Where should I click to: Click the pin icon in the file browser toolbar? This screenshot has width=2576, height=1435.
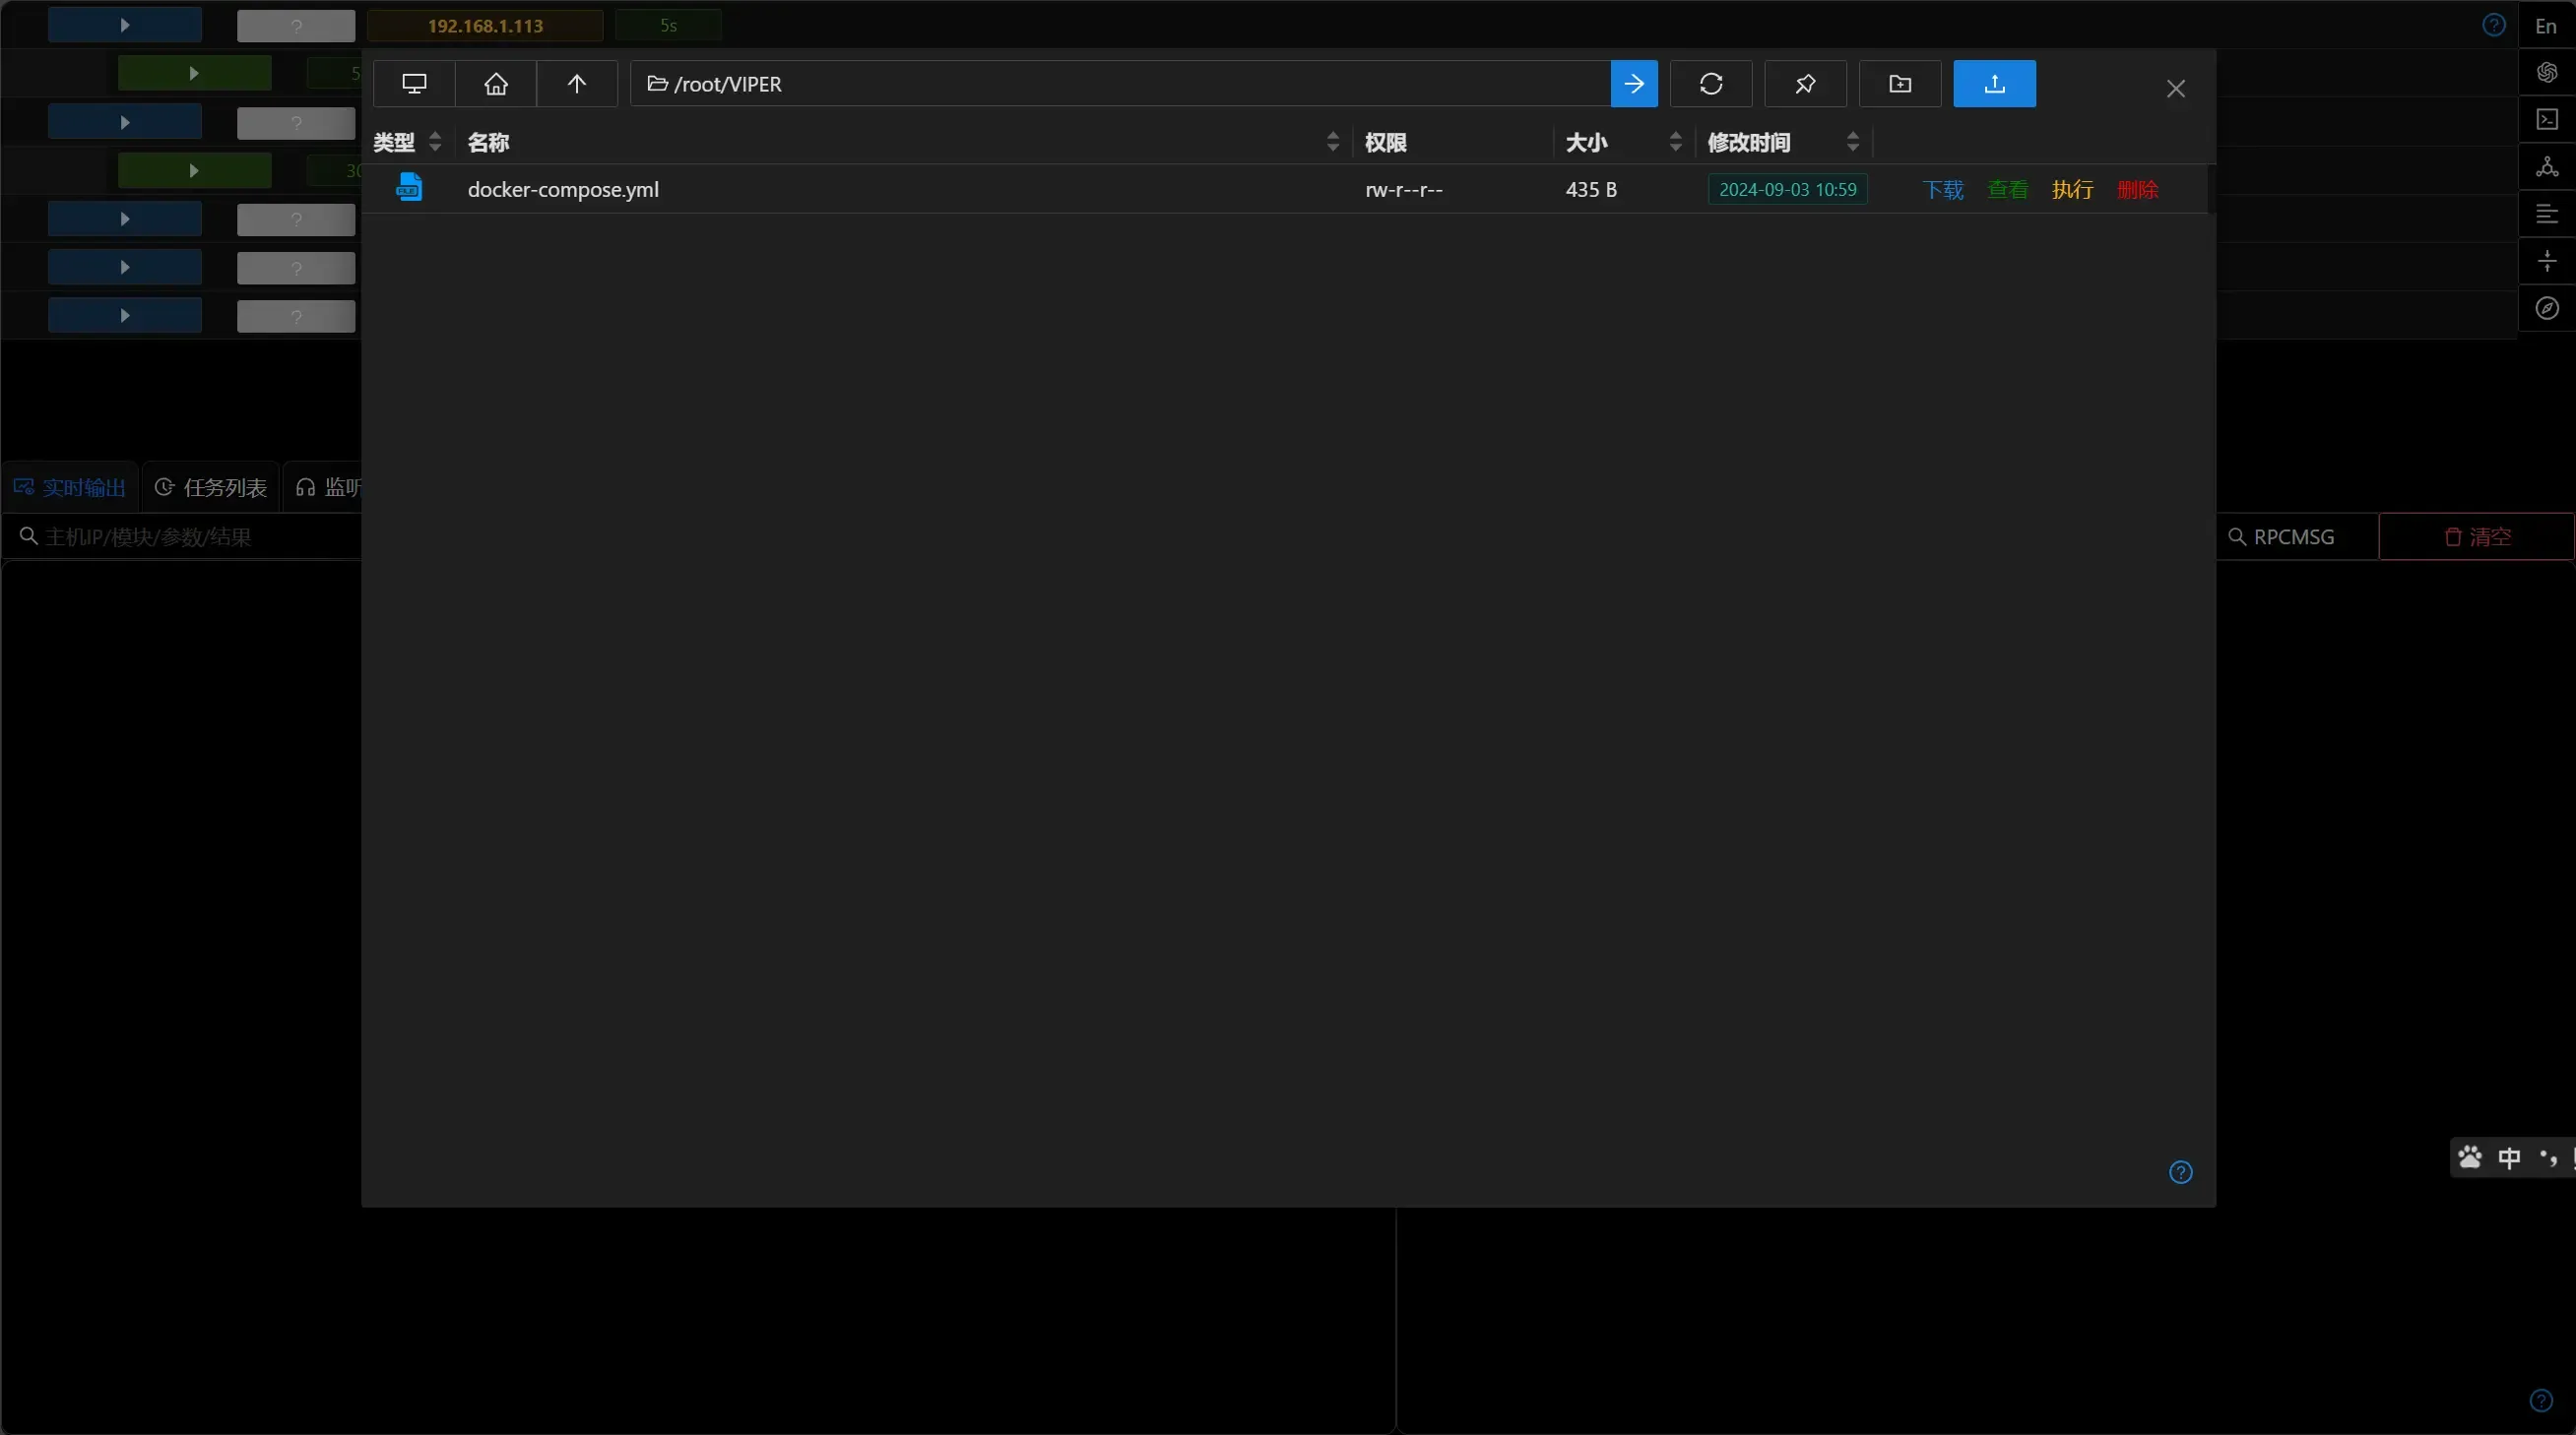click(x=1805, y=84)
